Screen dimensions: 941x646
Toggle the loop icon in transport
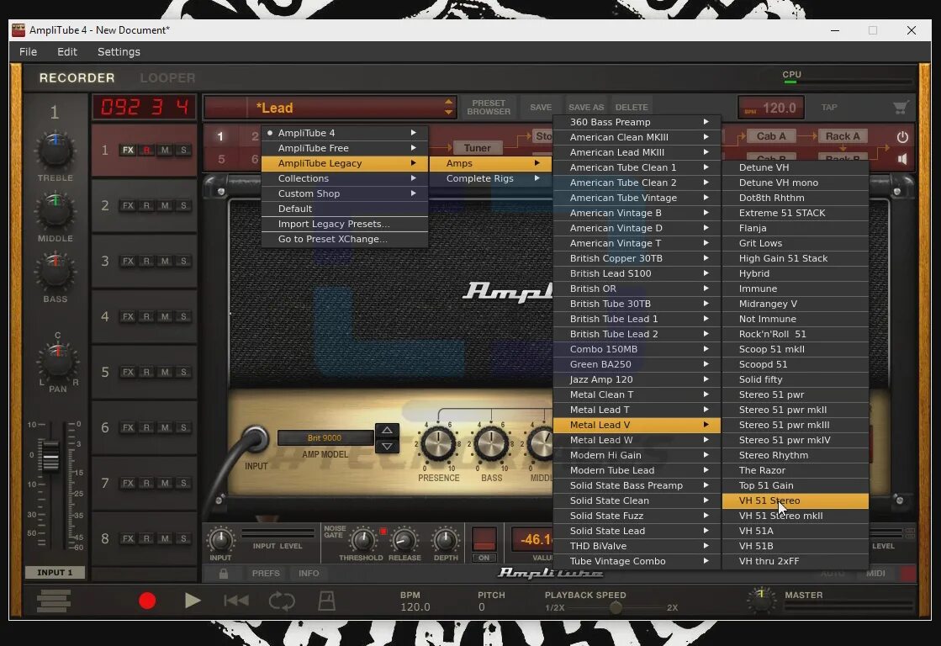282,601
